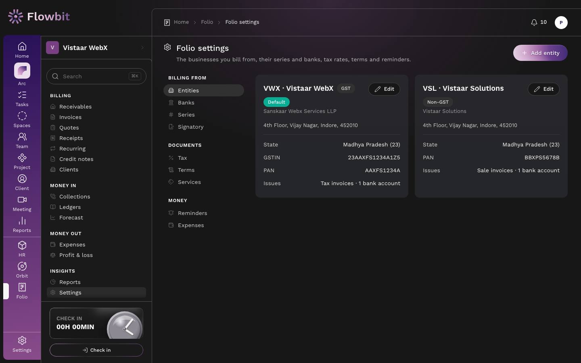Open the Settings gear in the rail
The width and height of the screenshot is (581, 363).
tap(22, 344)
